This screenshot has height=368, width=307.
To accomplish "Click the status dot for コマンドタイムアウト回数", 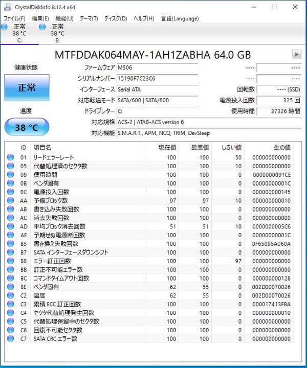I will click(10, 278).
